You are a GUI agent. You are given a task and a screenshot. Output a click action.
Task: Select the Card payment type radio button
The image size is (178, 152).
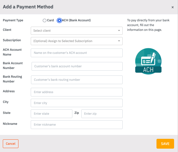click(44, 20)
